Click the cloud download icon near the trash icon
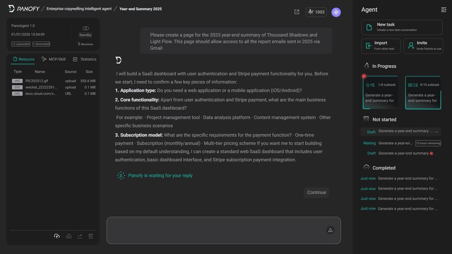 tap(69, 236)
